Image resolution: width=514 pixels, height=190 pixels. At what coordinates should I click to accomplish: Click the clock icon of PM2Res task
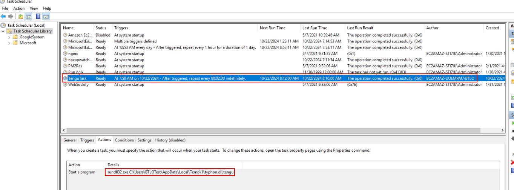[65, 66]
